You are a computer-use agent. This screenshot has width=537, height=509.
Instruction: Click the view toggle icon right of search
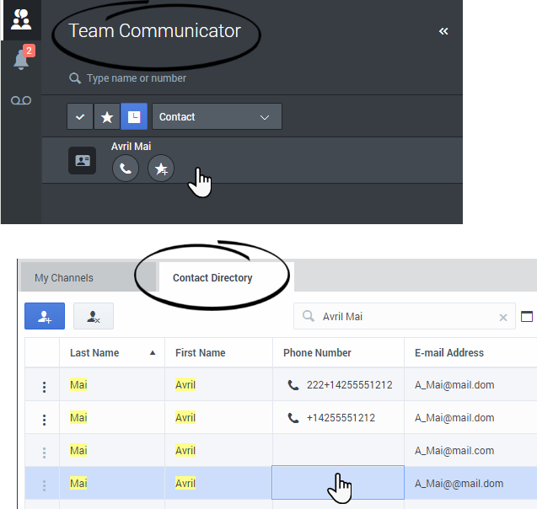527,316
